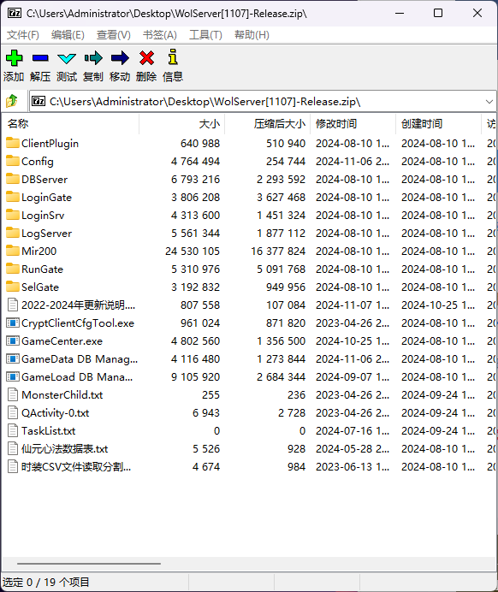
Task: Click the red Delete (删除) X icon
Action: point(146,58)
